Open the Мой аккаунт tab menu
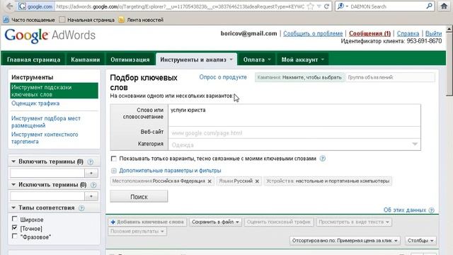Viewport: 453px width, 255px height. 302,59
